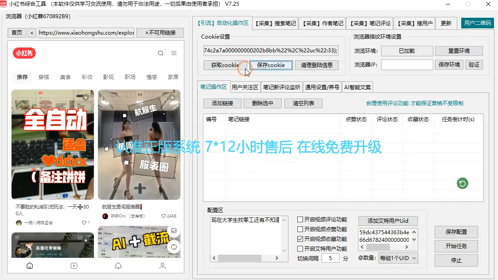The image size is (498, 280).
Task: Click the 小红书 red logo
Action: point(24,53)
